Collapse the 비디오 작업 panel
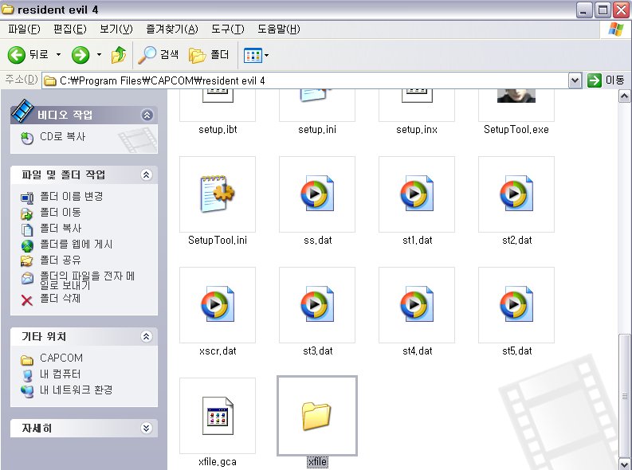Image resolution: width=632 pixels, height=470 pixels. tap(147, 116)
